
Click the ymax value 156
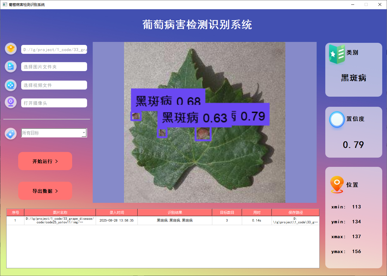356,251
